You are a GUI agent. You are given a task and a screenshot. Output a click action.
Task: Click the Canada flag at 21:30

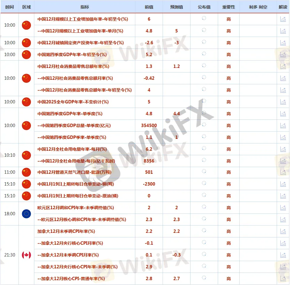pyautogui.click(x=26, y=255)
